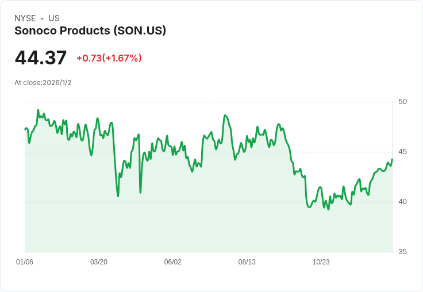Image resolution: width=423 pixels, height=292 pixels.
Task: Select the 03/20 date marker
Action: (x=99, y=262)
